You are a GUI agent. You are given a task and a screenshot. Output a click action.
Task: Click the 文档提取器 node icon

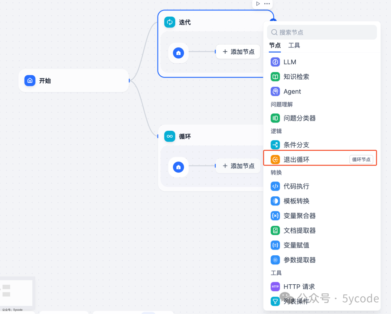pyautogui.click(x=275, y=230)
